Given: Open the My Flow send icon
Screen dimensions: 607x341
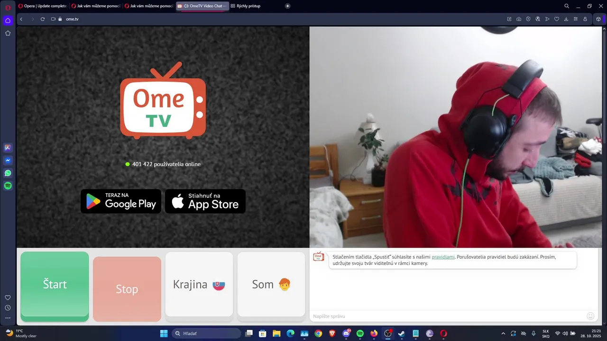Looking at the screenshot, I should [547, 19].
